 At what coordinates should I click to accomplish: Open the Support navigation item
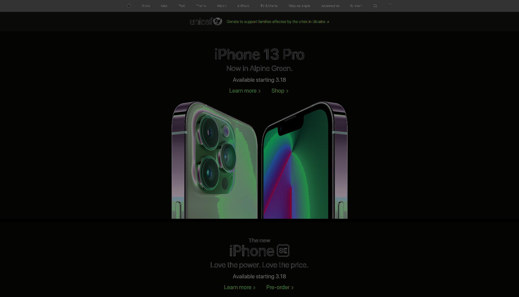(x=356, y=6)
